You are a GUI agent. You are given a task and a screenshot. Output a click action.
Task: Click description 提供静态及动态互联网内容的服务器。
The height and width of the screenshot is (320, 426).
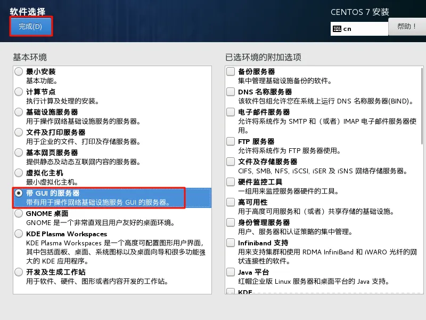click(83, 162)
